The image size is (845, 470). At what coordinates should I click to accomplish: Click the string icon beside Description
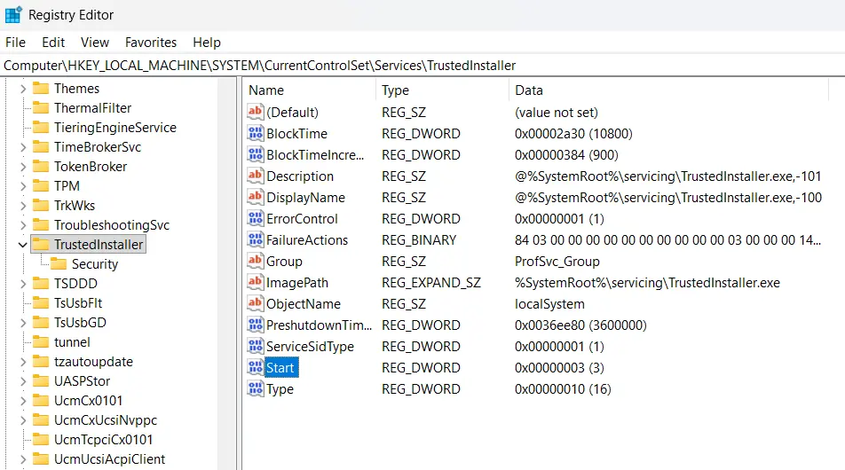256,176
